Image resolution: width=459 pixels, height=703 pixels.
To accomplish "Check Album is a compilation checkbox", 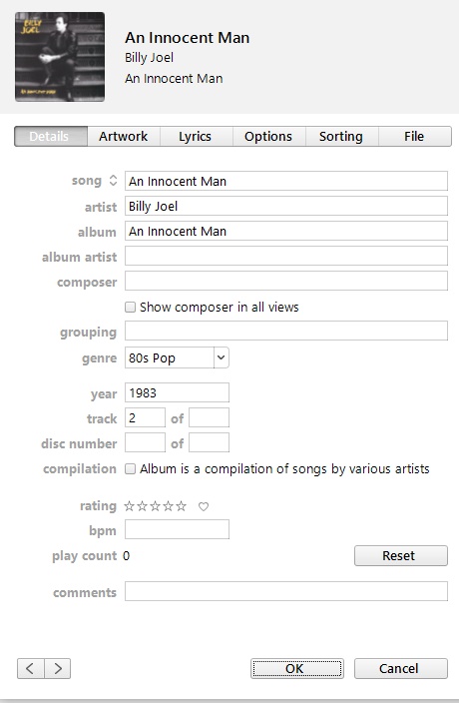I will [130, 469].
